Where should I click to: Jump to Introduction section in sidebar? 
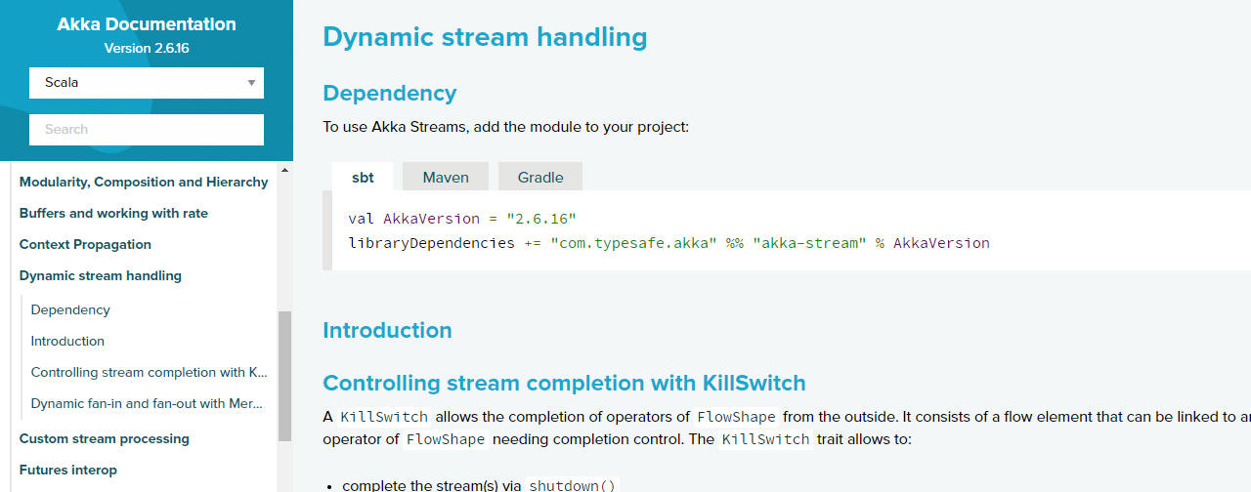67,341
